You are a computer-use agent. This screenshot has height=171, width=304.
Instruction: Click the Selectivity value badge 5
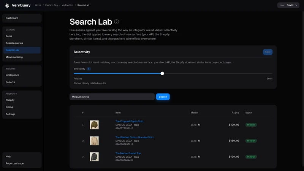tap(89, 69)
